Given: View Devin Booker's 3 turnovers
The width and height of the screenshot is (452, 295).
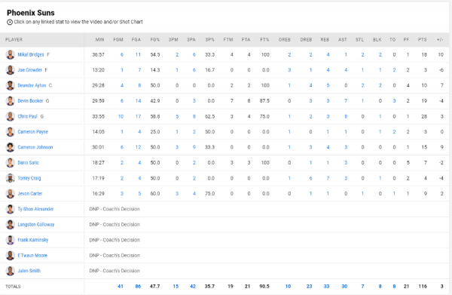Looking at the screenshot, I should tap(394, 101).
